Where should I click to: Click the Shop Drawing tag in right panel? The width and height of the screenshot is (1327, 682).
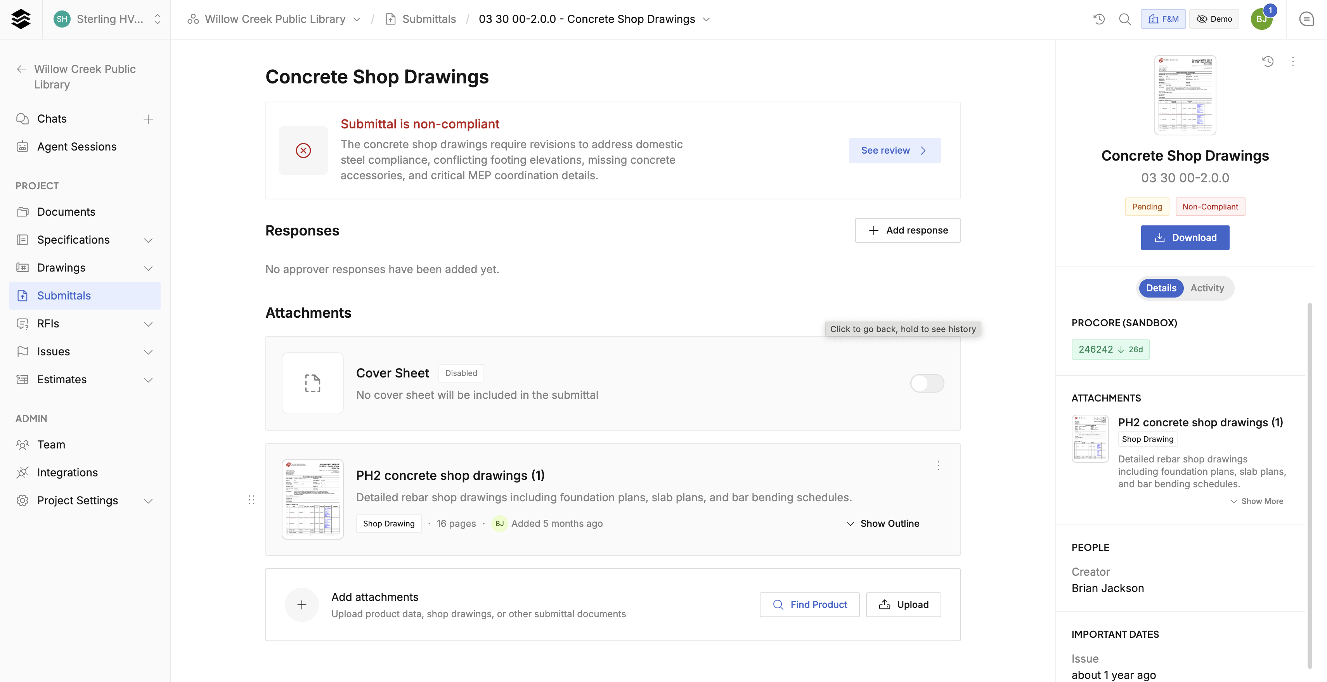(1147, 439)
